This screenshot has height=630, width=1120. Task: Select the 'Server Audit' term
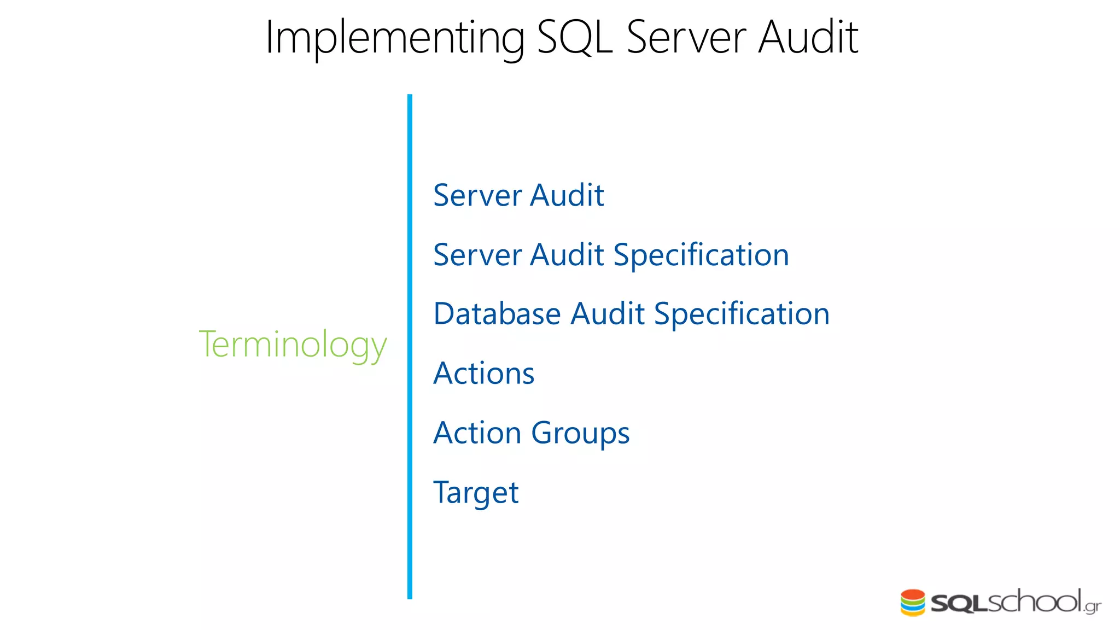pyautogui.click(x=518, y=195)
